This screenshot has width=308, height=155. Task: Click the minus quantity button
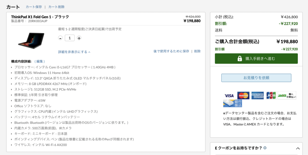click(x=60, y=38)
